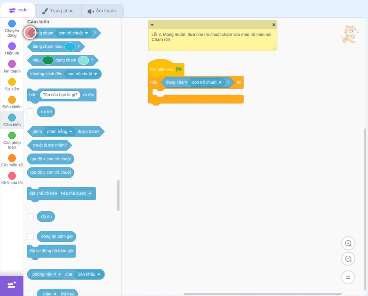Open the kéo thả được dropdown
Screen dimensions: 368x296
tap(76, 194)
